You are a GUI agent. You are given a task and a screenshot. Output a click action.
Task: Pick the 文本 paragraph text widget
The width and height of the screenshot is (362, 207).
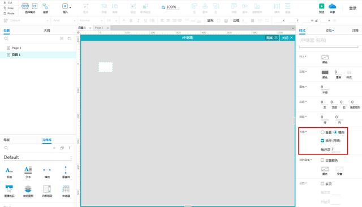[28, 172]
